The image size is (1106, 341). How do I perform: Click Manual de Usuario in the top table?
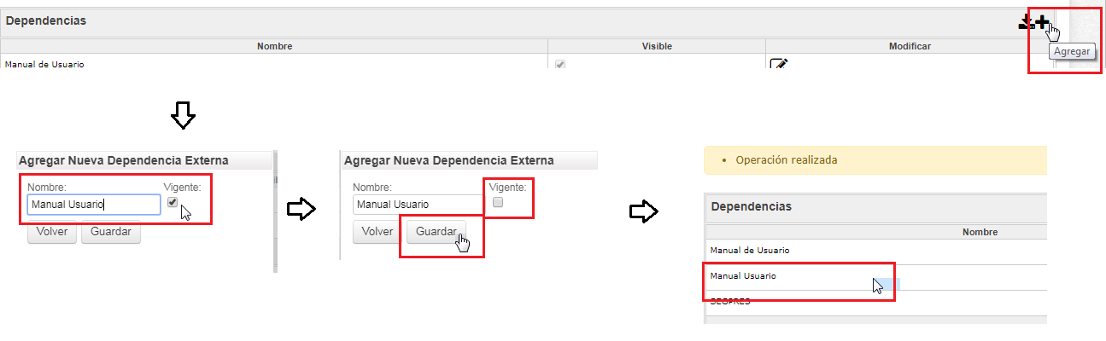tap(44, 65)
